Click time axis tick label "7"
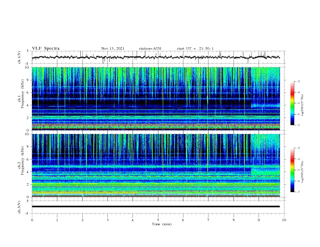 pos(208,220)
